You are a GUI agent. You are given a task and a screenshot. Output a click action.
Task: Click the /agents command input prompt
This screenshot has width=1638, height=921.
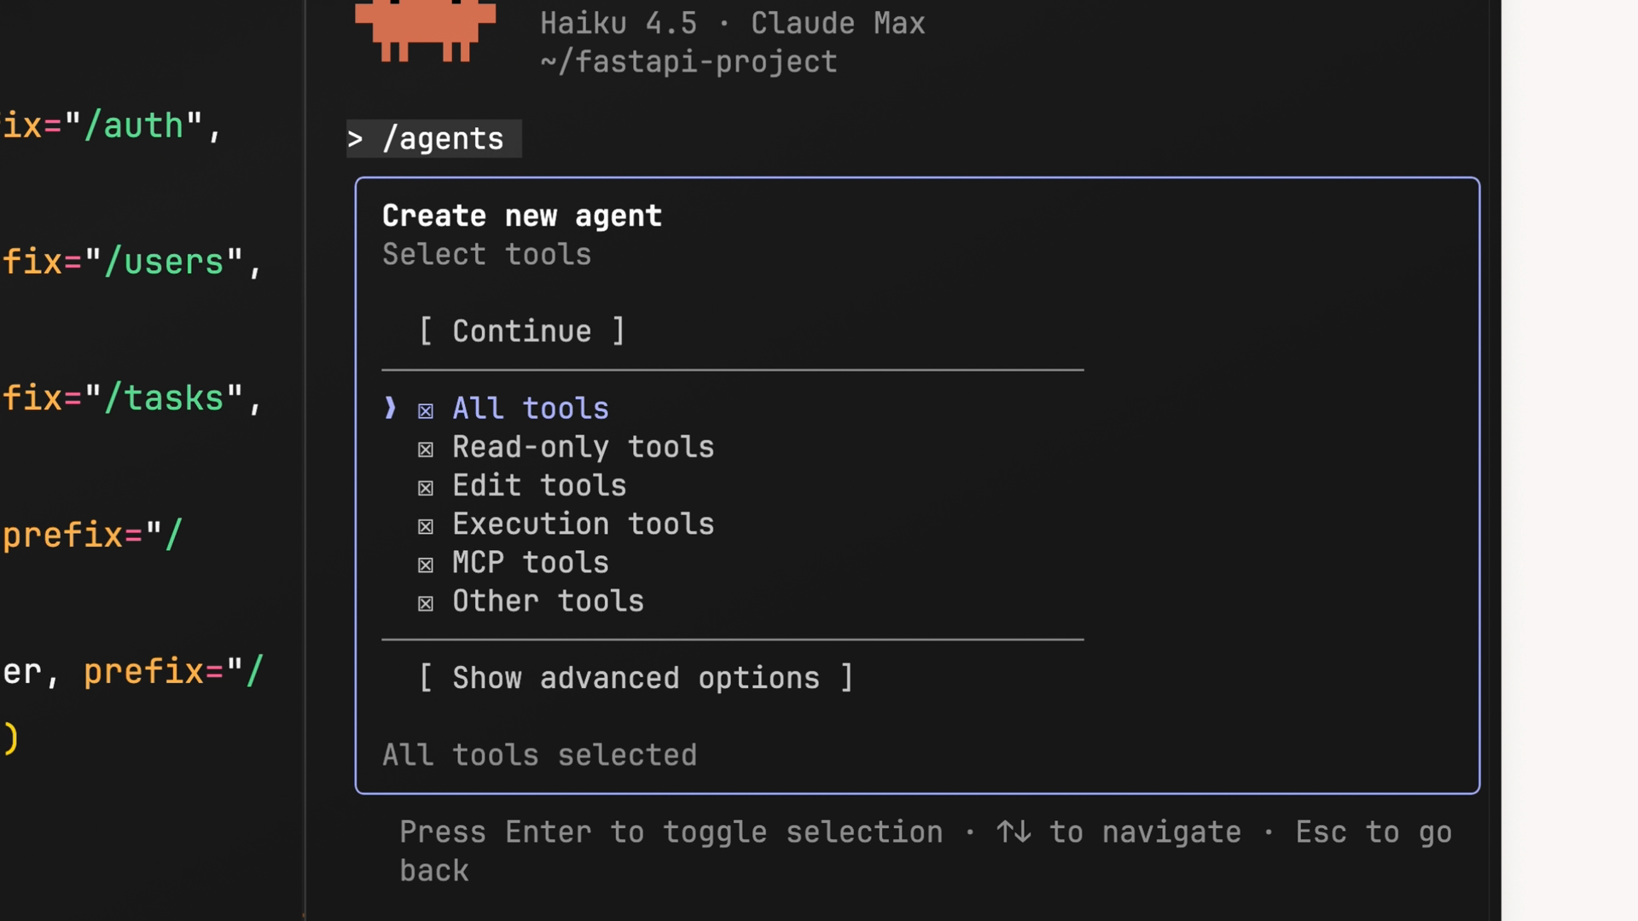[x=443, y=138]
